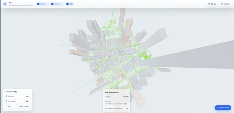Go to the Process step
Image resolution: width=234 pixels, height=113 pixels.
pyautogui.click(x=57, y=4)
